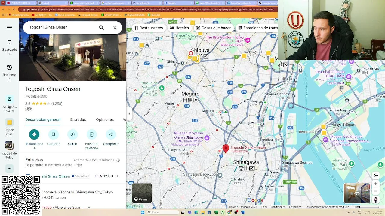Collapse the side panel with the arrow
The width and height of the screenshot is (385, 216).
pos(129,113)
